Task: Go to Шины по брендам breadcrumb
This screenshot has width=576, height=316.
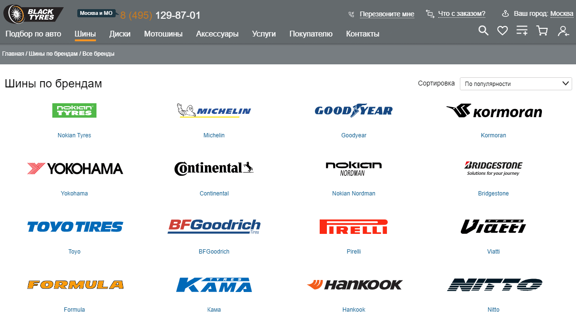Action: 53,54
